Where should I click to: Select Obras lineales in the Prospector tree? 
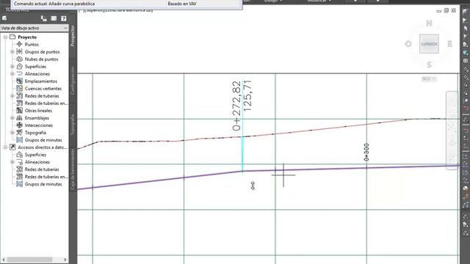(x=38, y=111)
